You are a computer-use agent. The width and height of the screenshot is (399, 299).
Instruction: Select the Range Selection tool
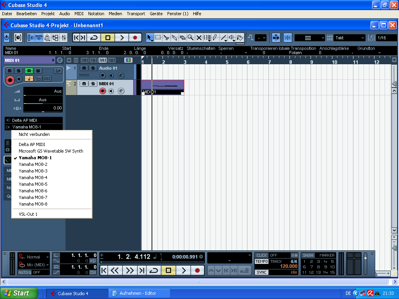point(158,38)
